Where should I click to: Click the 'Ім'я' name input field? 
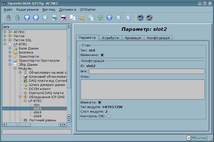pyautogui.click(x=147, y=71)
